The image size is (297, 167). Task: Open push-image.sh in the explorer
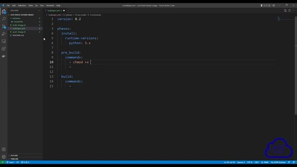(x=19, y=32)
